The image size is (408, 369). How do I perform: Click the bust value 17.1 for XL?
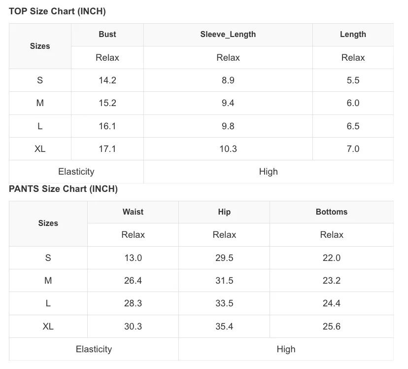(107, 149)
